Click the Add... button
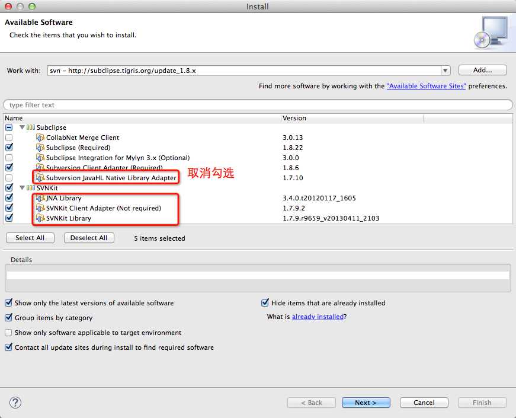Viewport: 516px width, 418px height. pos(482,70)
